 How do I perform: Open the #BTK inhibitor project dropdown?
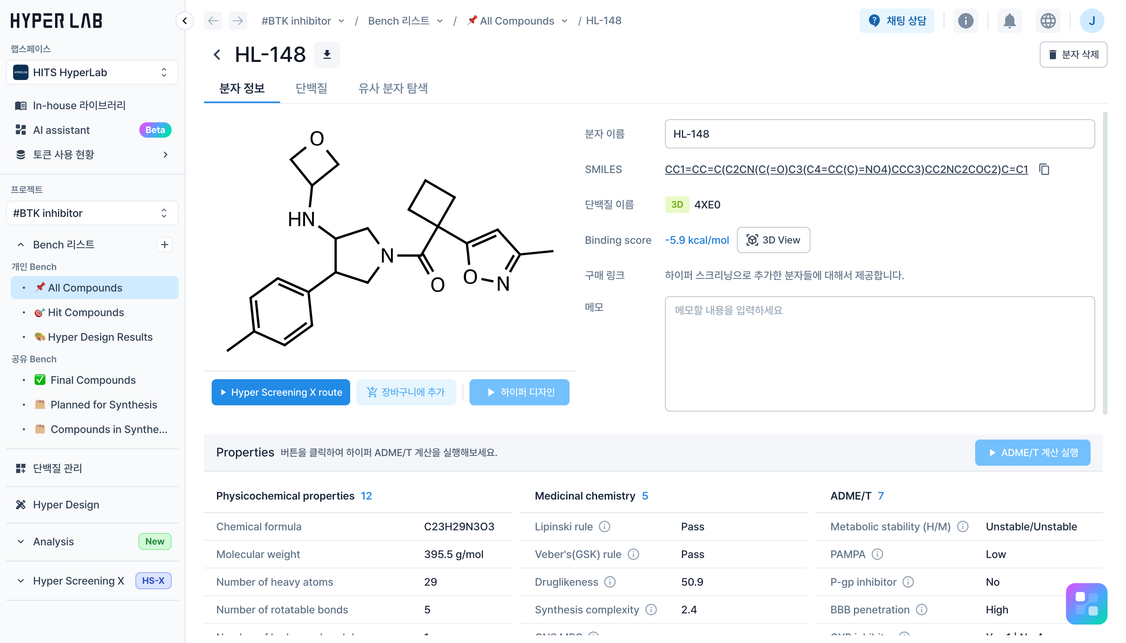coord(92,213)
